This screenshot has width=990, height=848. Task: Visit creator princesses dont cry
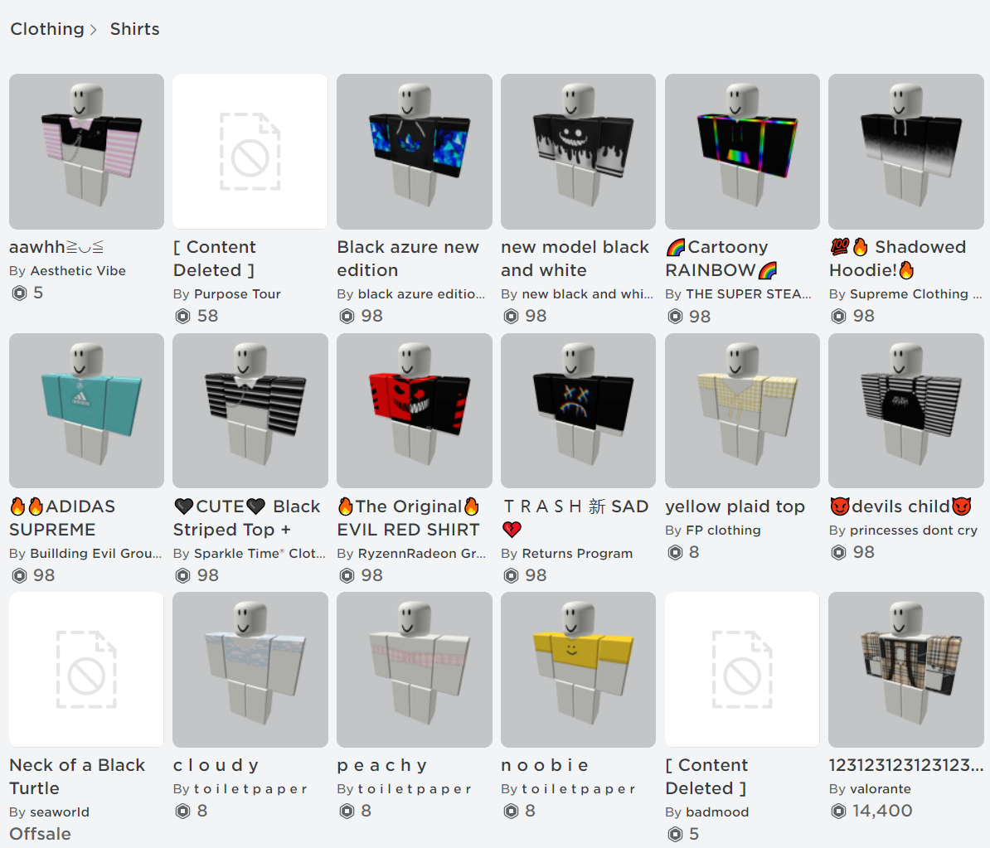pyautogui.click(x=914, y=531)
